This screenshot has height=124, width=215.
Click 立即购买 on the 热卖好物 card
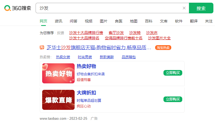pos(173,73)
